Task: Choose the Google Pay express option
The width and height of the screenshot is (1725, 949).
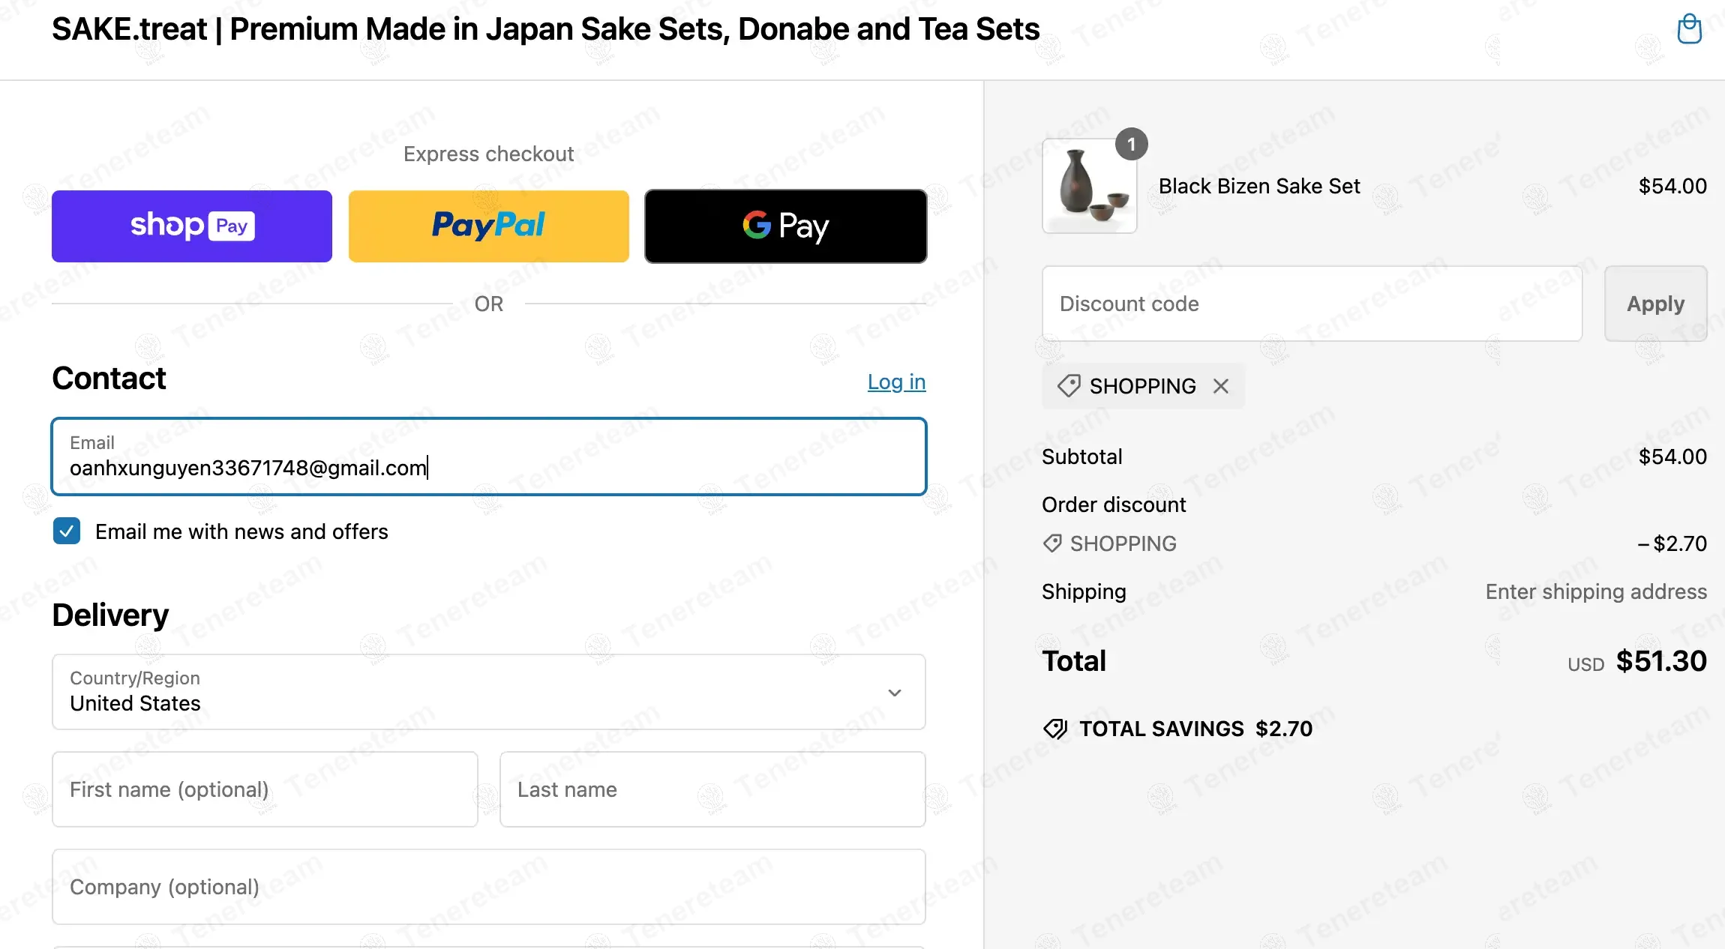Action: click(785, 226)
